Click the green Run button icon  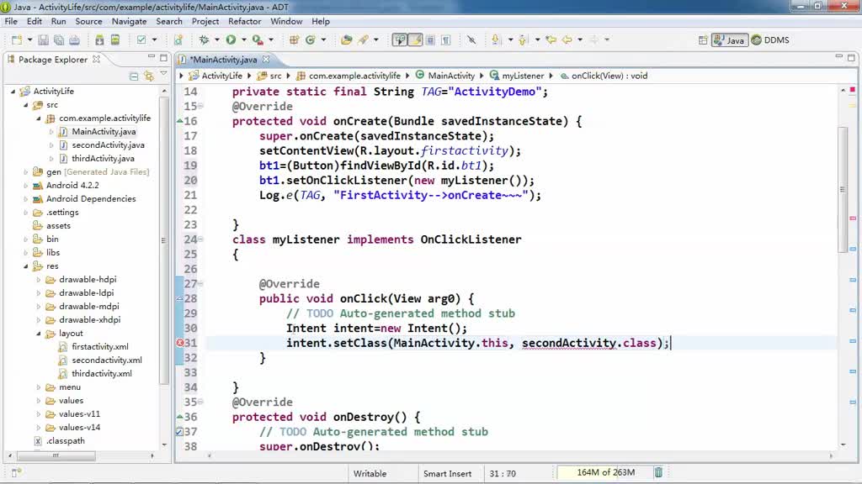tap(231, 40)
